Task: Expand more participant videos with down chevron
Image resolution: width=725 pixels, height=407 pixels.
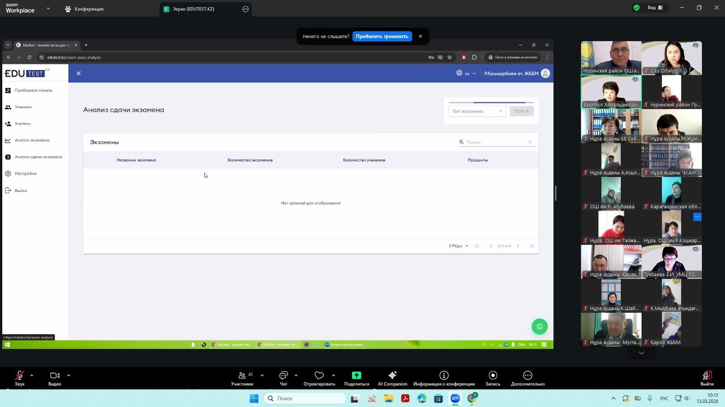Action: point(641,353)
